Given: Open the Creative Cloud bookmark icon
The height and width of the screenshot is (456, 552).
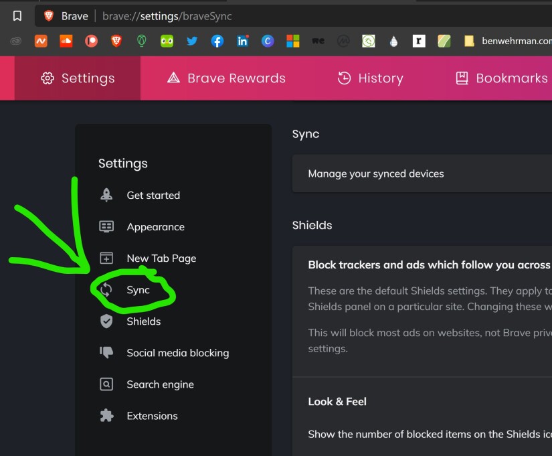Looking at the screenshot, I should [x=15, y=42].
